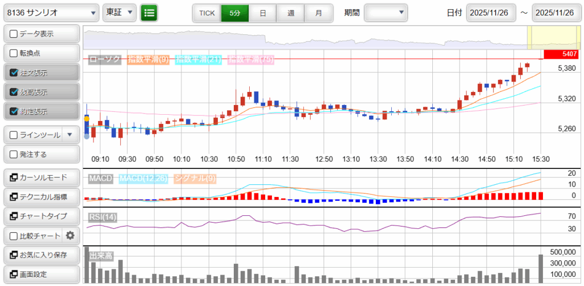Image resolution: width=584 pixels, height=286 pixels.
Task: Open screen settings (画面設定)
Action: click(41, 274)
